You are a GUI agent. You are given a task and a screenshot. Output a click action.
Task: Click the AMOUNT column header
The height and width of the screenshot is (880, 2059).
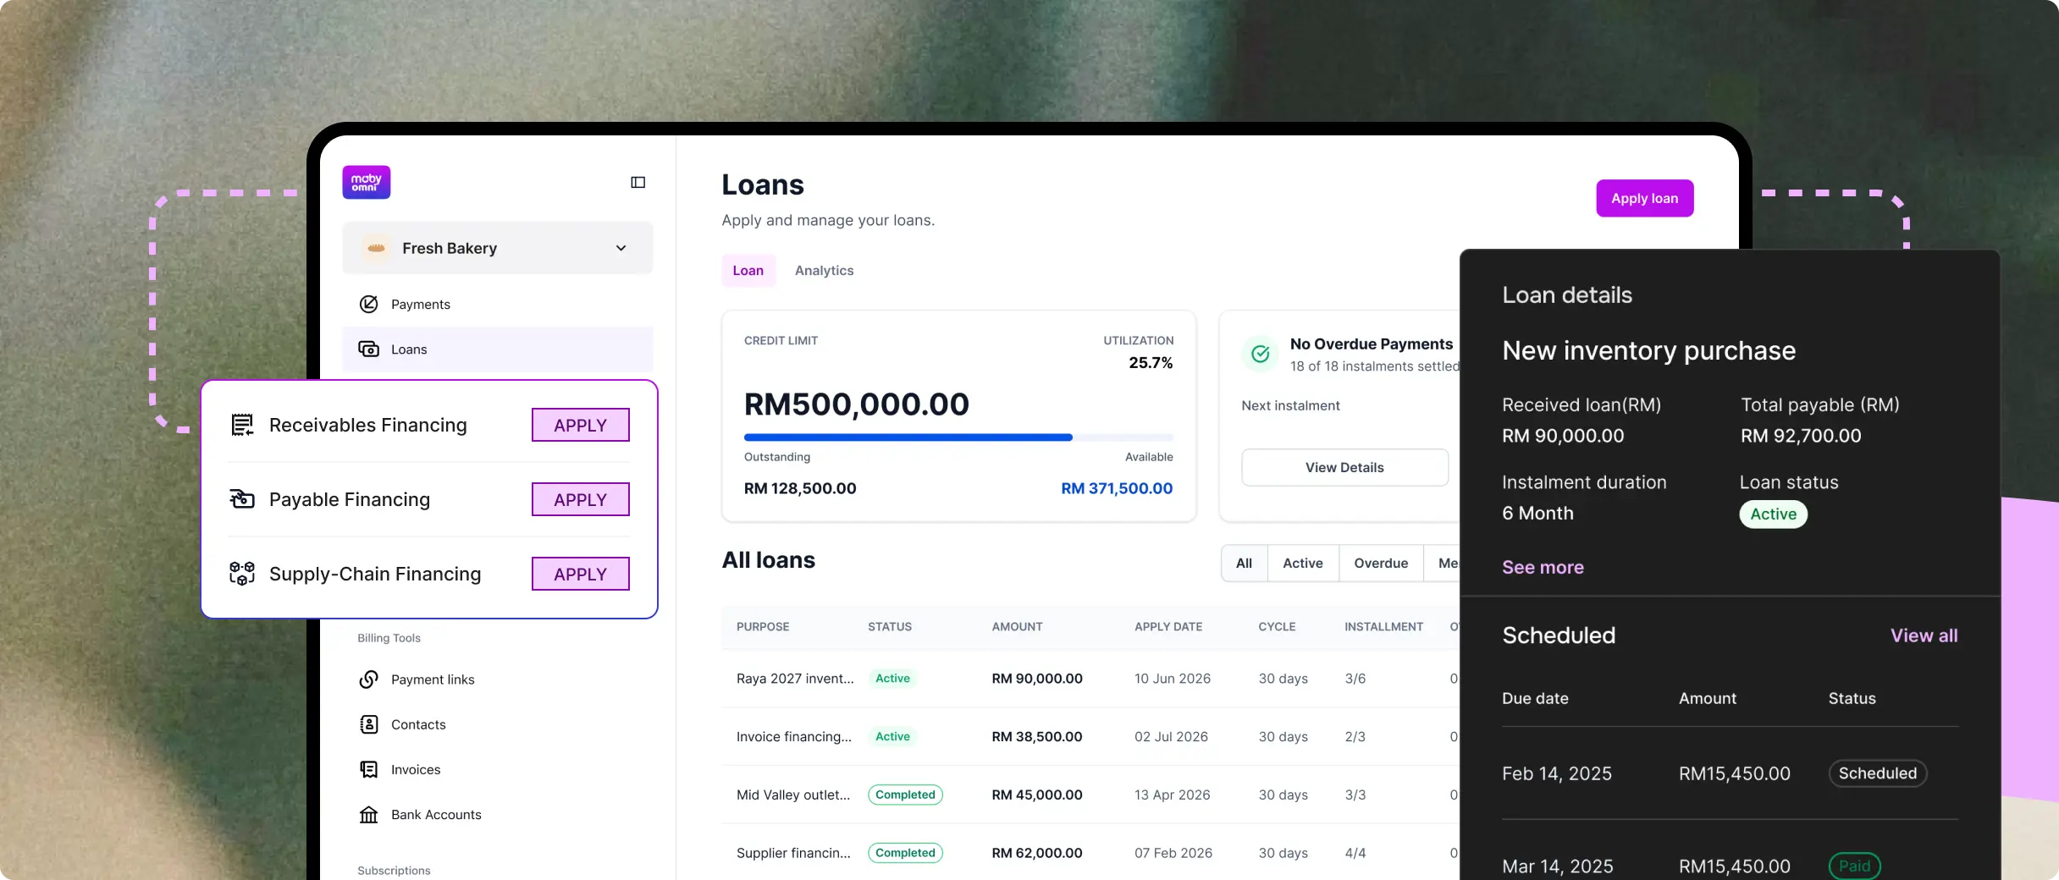click(x=1018, y=627)
